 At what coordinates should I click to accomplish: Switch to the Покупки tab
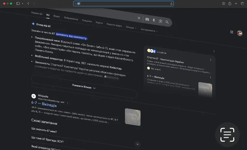[x=87, y=21]
